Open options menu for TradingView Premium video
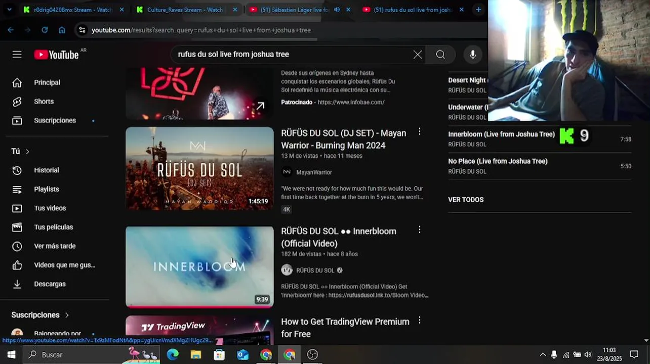Image resolution: width=650 pixels, height=364 pixels. (419, 320)
